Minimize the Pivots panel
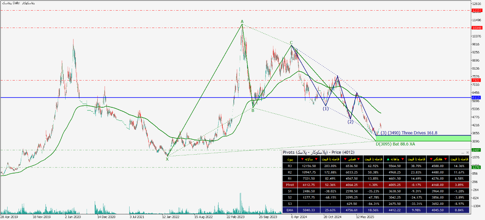Screen dimensions: 485x220 [462, 152]
